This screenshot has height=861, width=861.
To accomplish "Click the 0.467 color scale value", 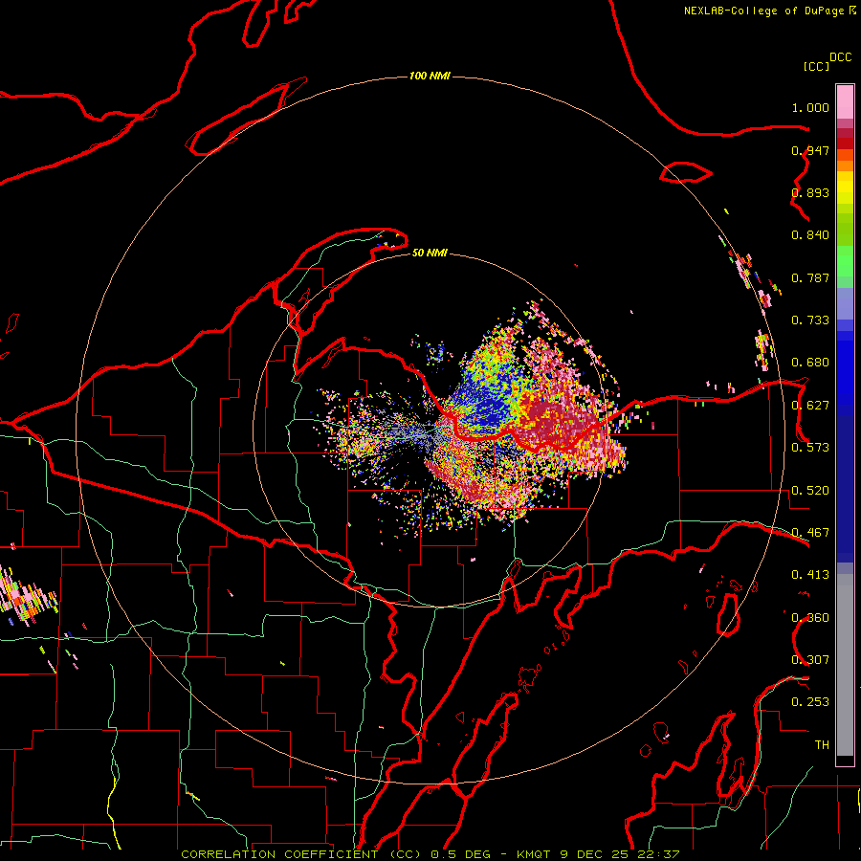I will [810, 533].
